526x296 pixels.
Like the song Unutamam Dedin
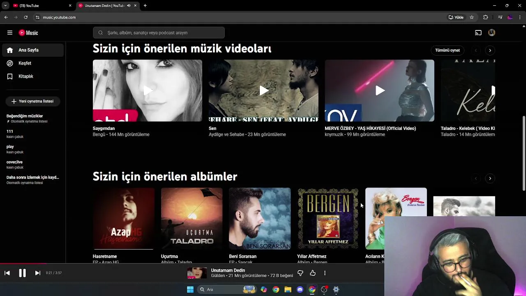pos(313,273)
